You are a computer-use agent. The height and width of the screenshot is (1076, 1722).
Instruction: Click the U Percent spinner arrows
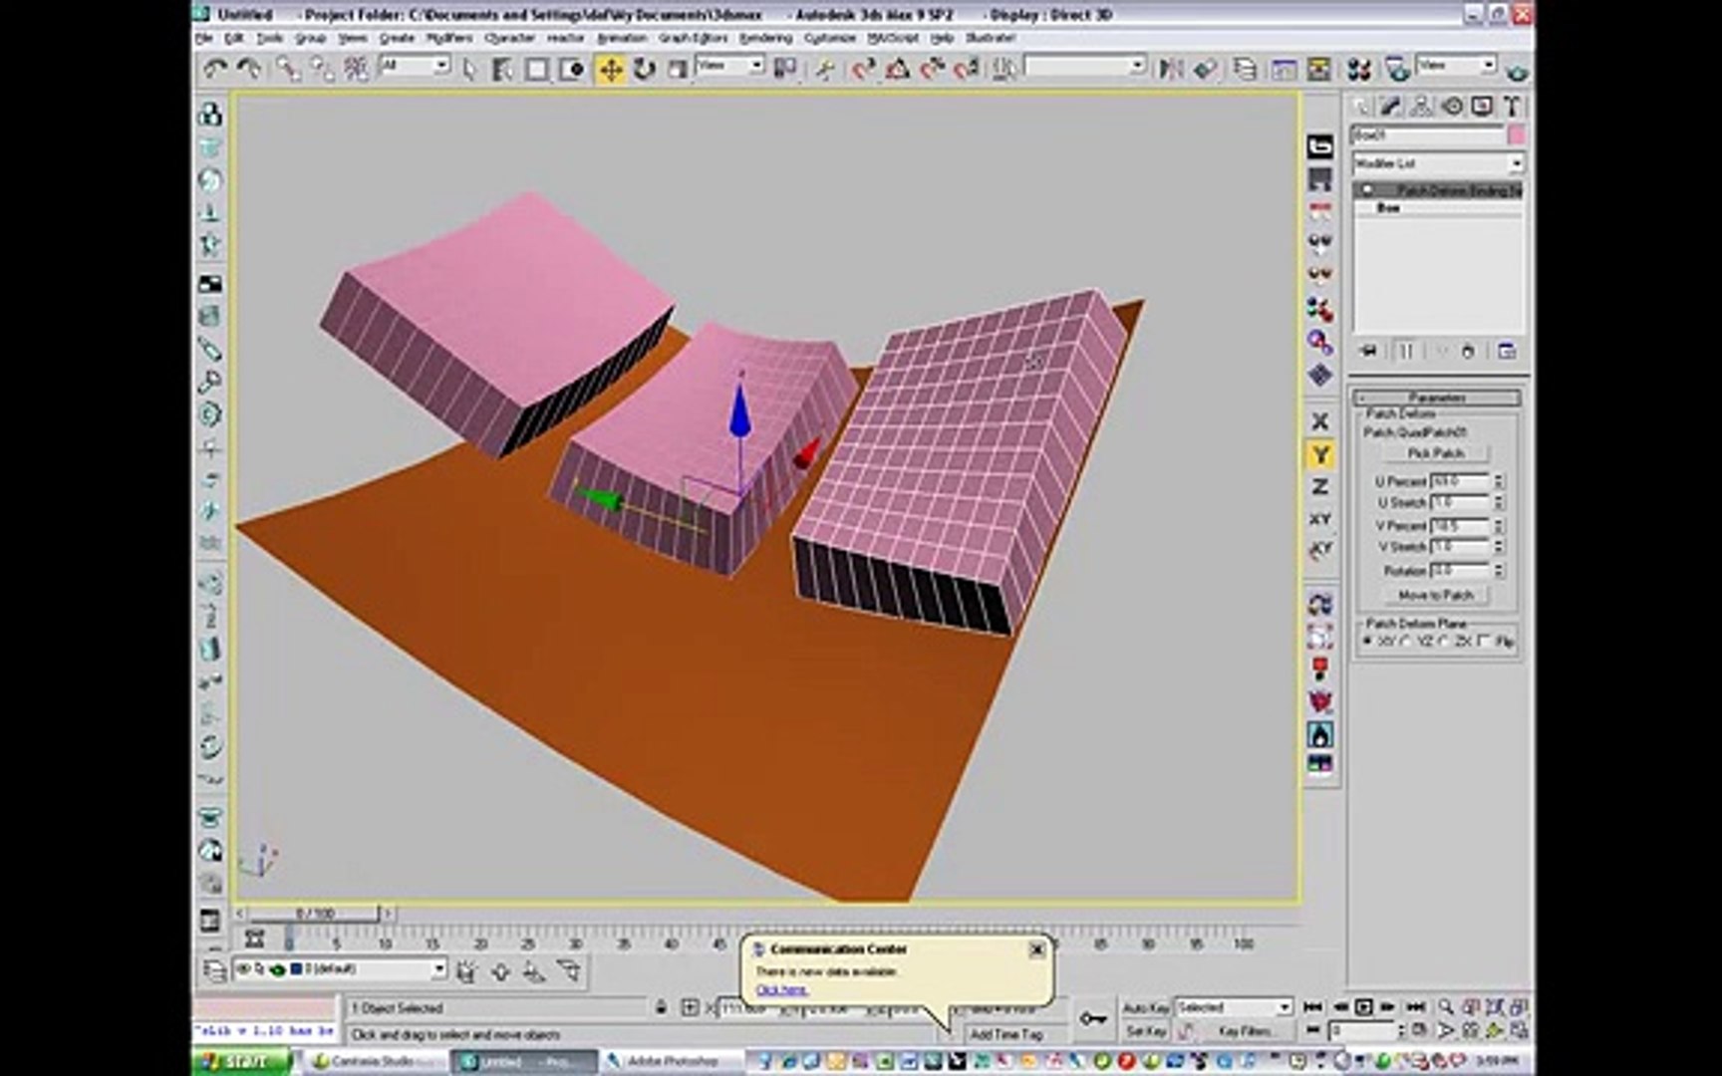tap(1498, 481)
